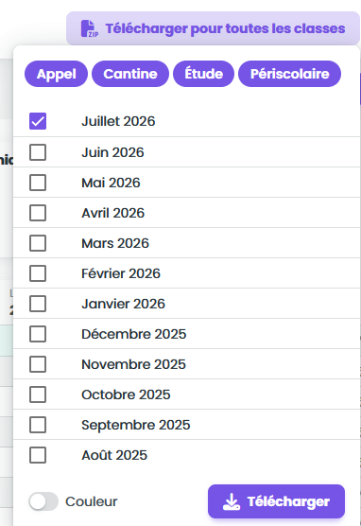Enable the Mars 2026 checkbox
Screen dimensions: 361x526
[x=38, y=243]
